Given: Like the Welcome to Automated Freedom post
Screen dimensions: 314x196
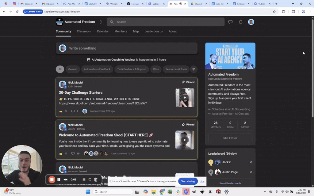Looking at the screenshot, I should [61, 154].
